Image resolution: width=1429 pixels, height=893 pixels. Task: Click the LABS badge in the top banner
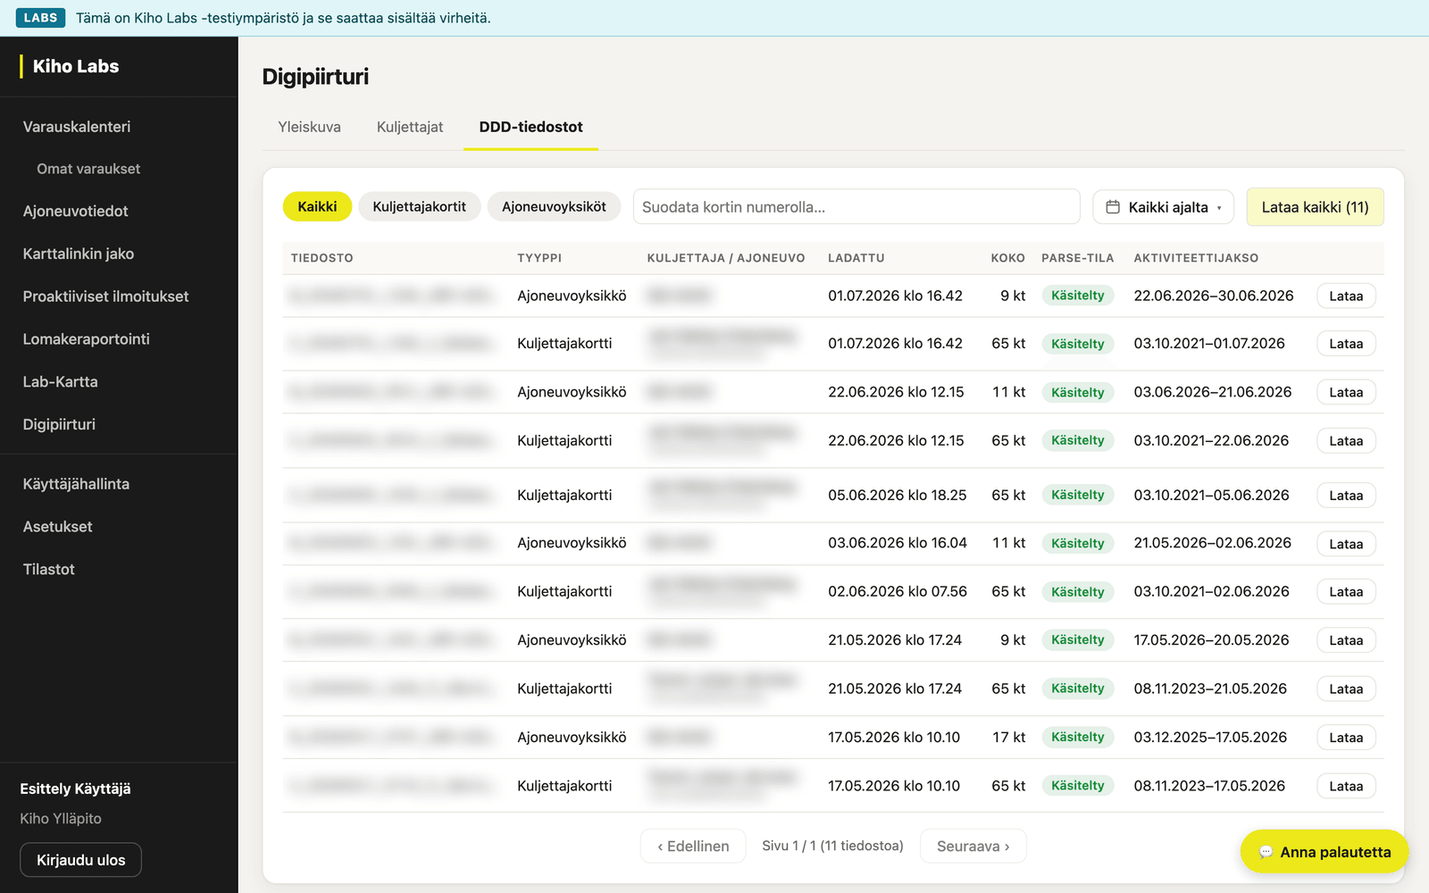(x=40, y=18)
